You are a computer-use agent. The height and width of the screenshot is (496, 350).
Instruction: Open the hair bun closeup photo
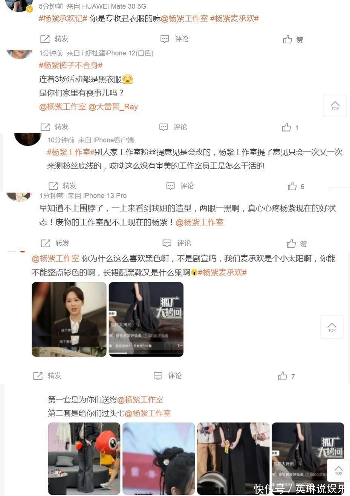[159, 459]
